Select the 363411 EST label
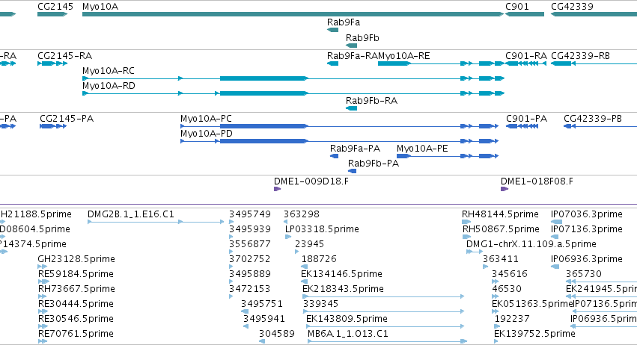 (501, 259)
